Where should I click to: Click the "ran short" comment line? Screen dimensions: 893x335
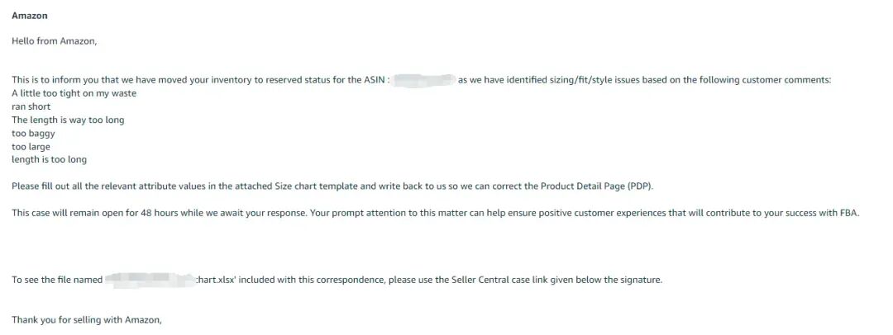point(31,106)
